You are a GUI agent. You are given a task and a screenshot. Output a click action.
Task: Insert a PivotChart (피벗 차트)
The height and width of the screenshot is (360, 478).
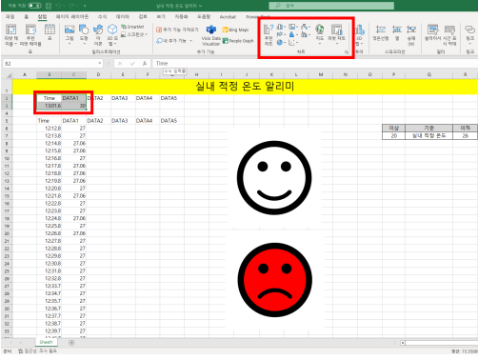pos(337,33)
